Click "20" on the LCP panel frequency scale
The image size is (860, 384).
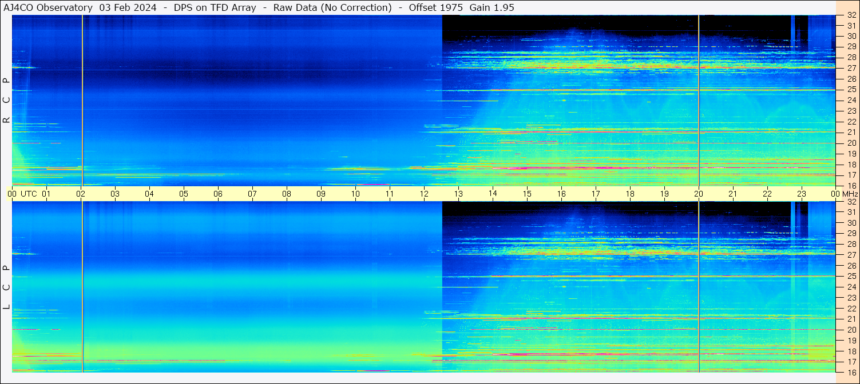851,330
